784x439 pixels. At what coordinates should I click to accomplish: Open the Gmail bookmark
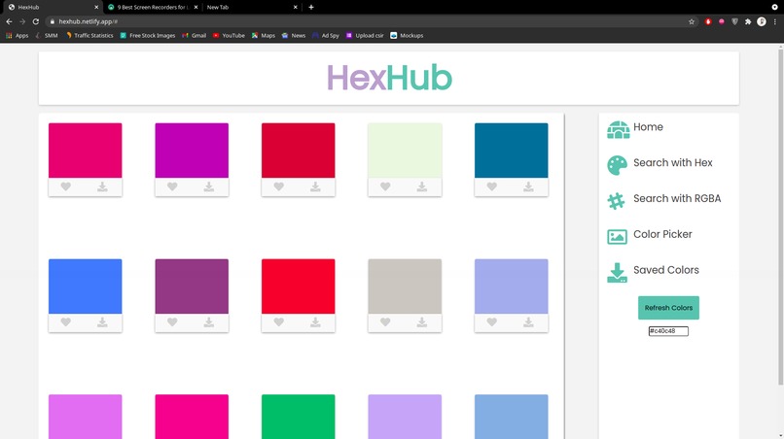(x=194, y=36)
